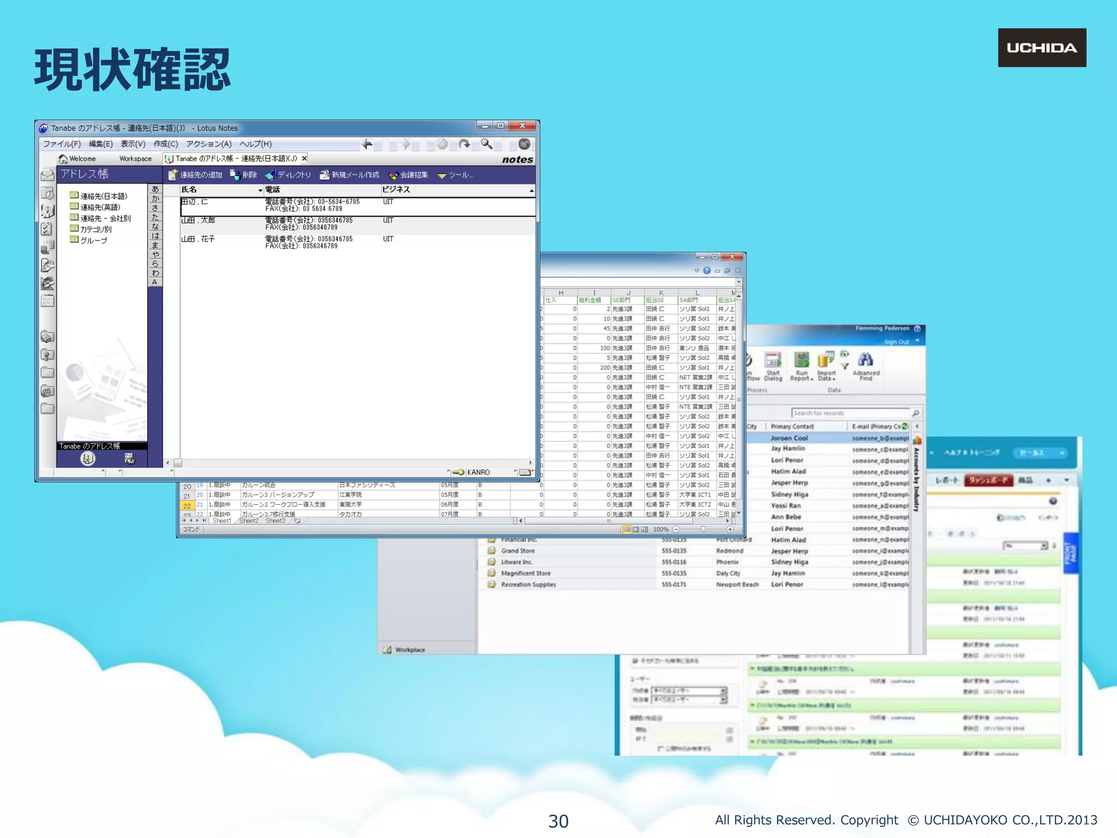This screenshot has height=838, width=1117.
Task: Click the 削除 delete icon in Notes
Action: pos(235,175)
